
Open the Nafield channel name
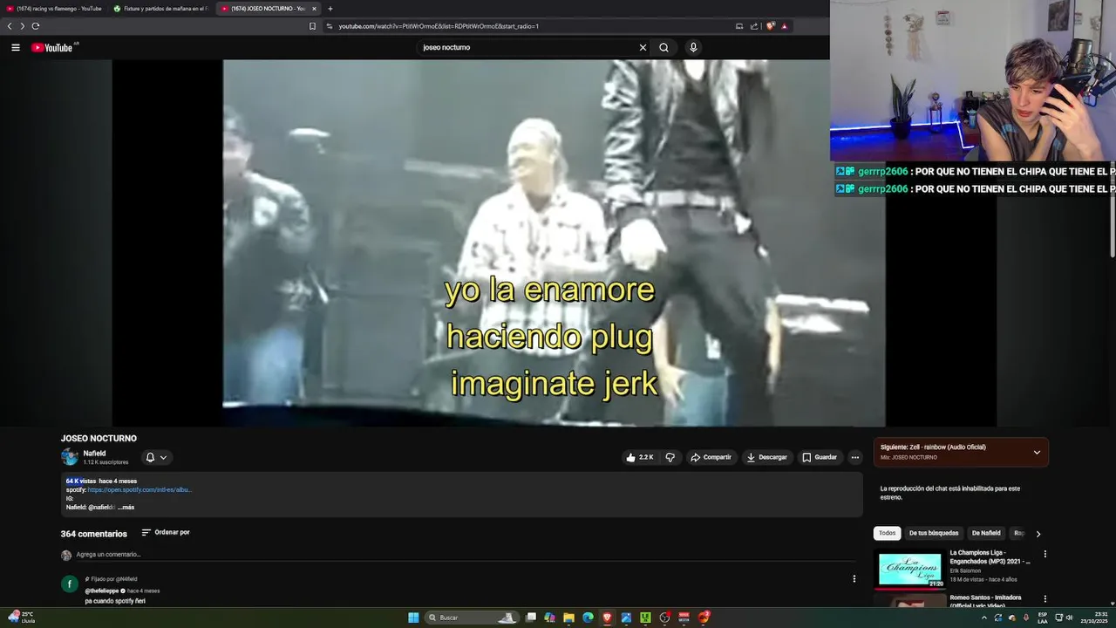(x=94, y=454)
